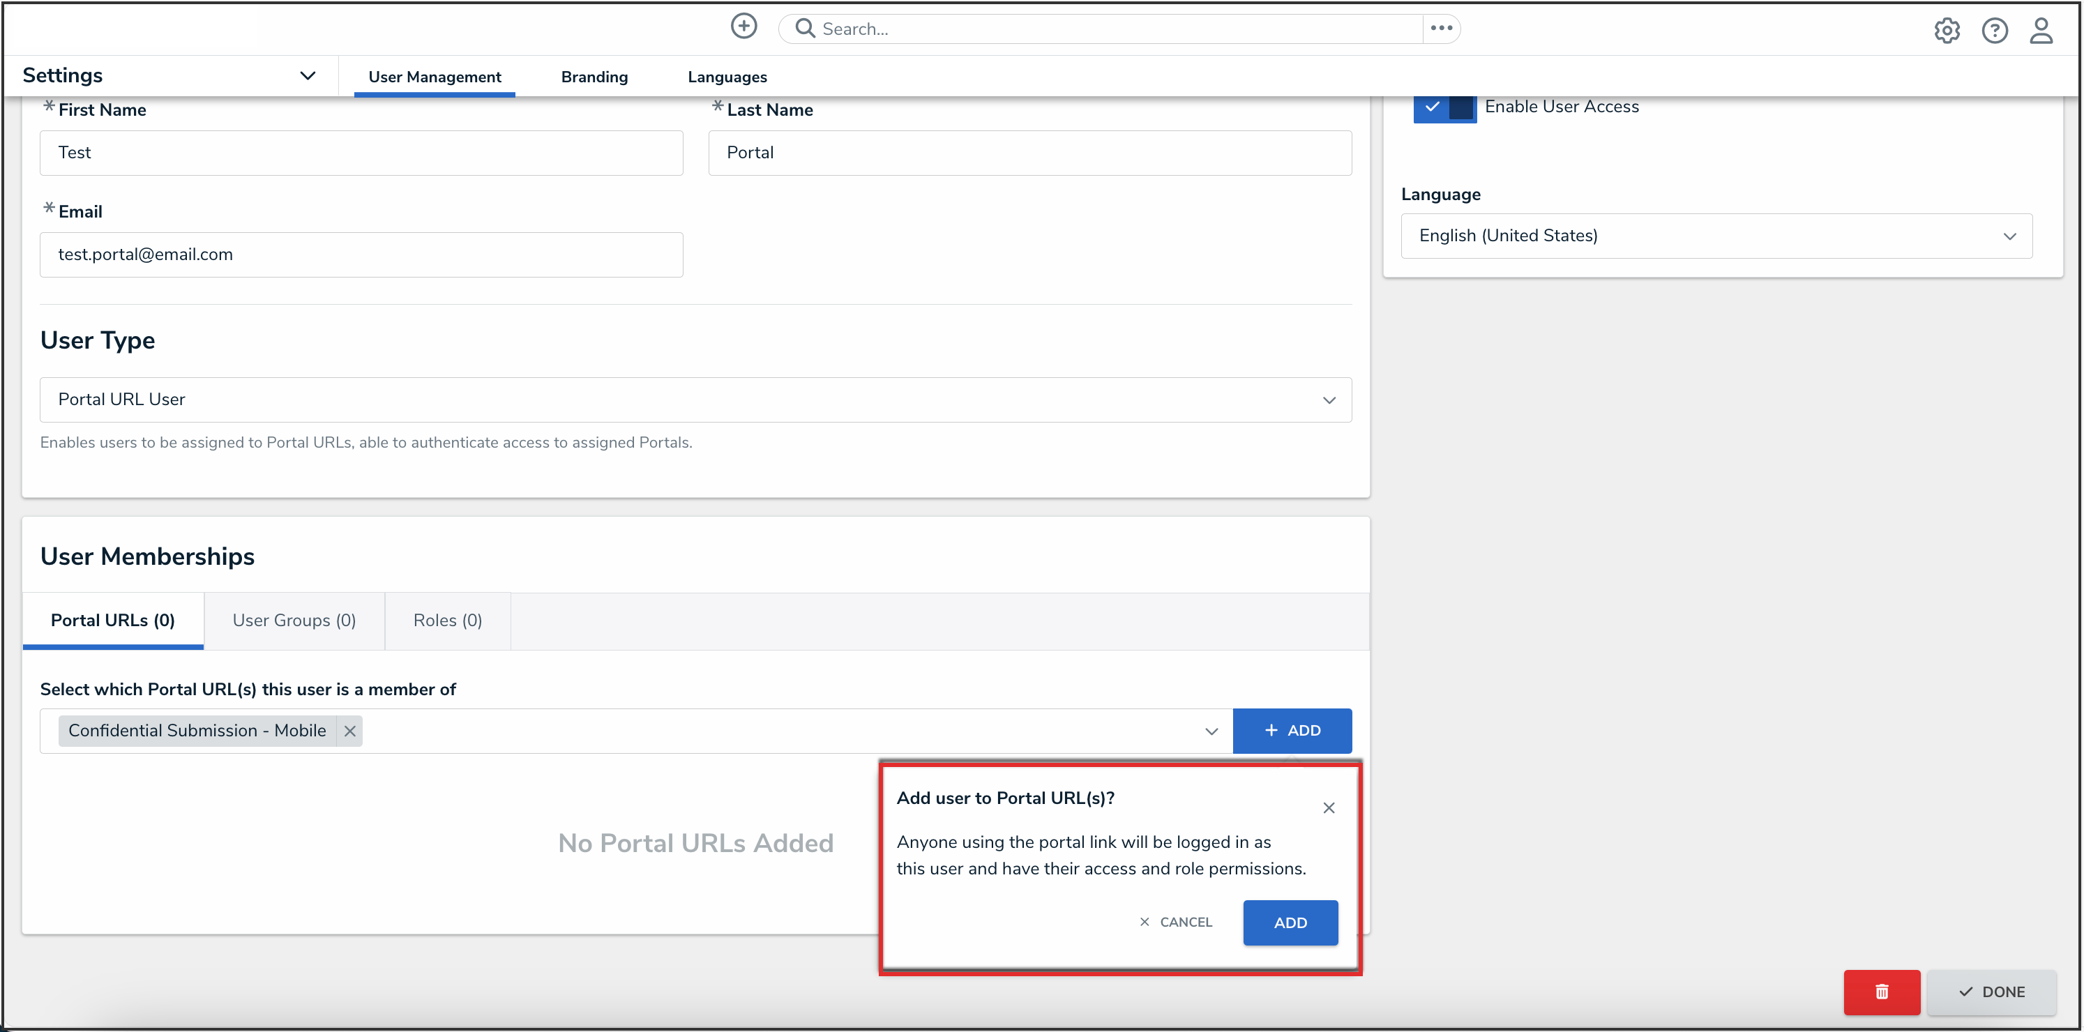This screenshot has height=1032, width=2084.
Task: Open the Roles (0) tab
Action: tap(447, 619)
